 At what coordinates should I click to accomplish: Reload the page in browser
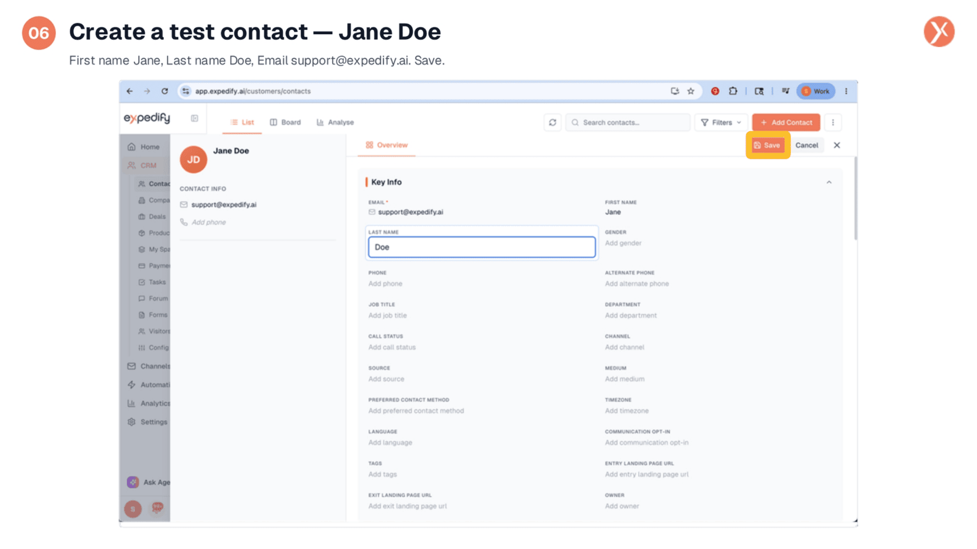pyautogui.click(x=164, y=91)
